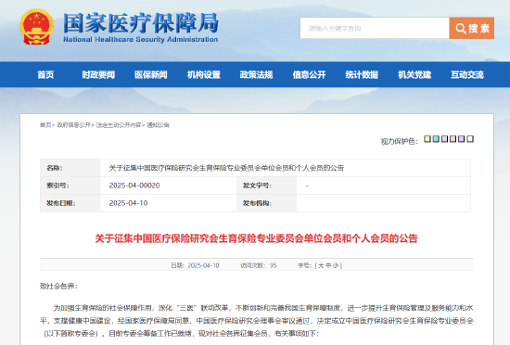Set font size to 大 (large)

coord(321,265)
